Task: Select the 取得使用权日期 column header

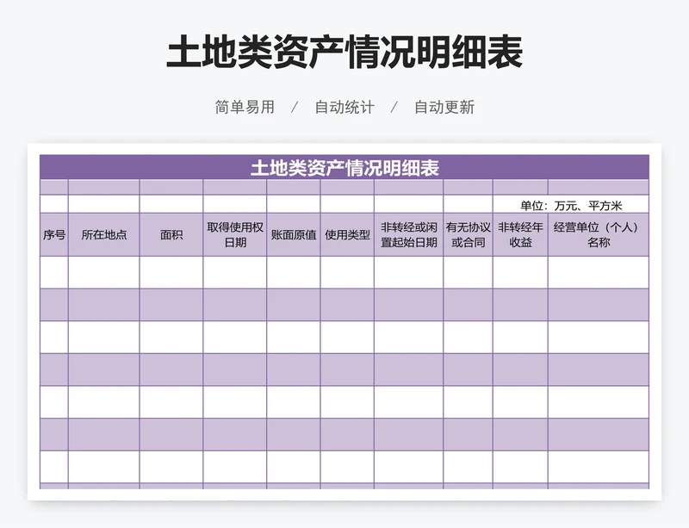Action: (x=235, y=235)
